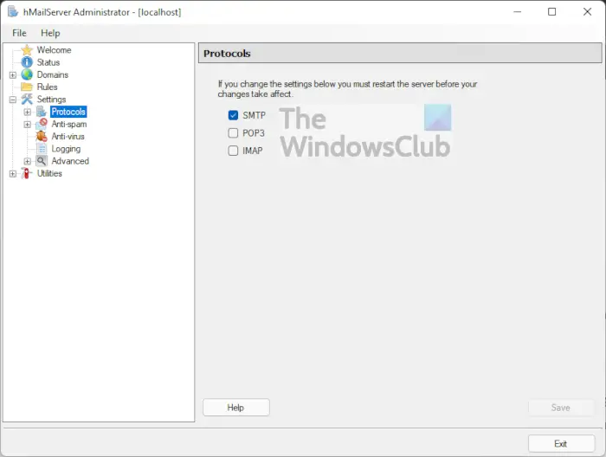Select Advanced in the tree
The image size is (606, 457).
(70, 161)
